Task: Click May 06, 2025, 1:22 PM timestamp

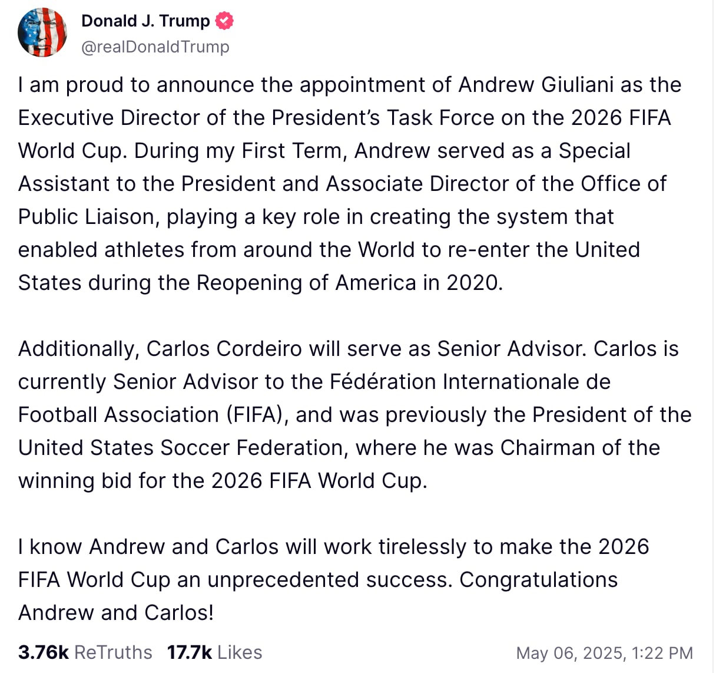Action: pos(604,652)
